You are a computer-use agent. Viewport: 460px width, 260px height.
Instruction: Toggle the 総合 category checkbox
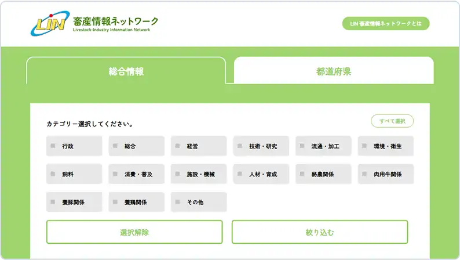pos(115,146)
